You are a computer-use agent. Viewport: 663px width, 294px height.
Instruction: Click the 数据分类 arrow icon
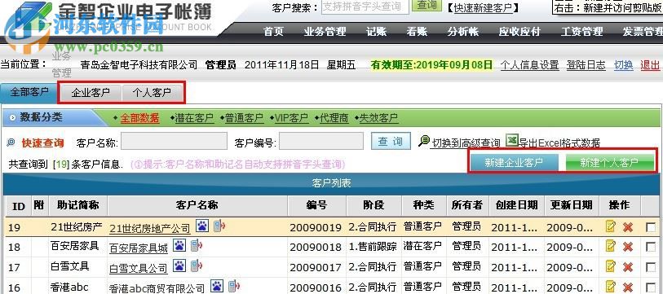tap(12, 118)
